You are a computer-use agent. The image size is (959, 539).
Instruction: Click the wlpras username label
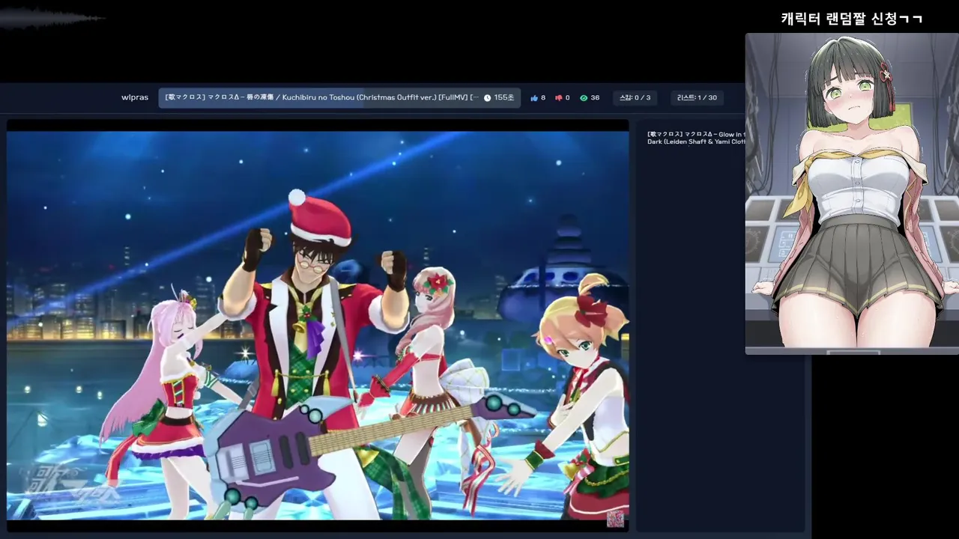click(x=135, y=97)
